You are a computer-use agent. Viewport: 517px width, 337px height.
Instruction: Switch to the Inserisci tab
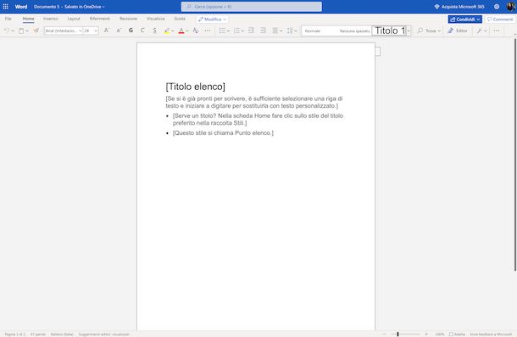[x=51, y=19]
